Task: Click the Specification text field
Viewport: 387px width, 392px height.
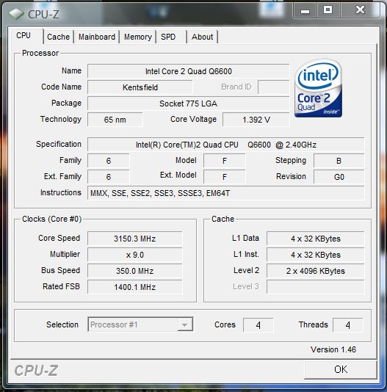Action: point(226,145)
